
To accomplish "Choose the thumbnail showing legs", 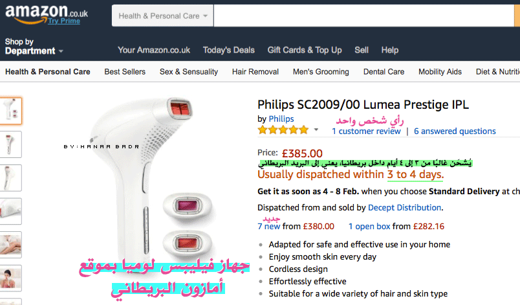I will point(10,245).
